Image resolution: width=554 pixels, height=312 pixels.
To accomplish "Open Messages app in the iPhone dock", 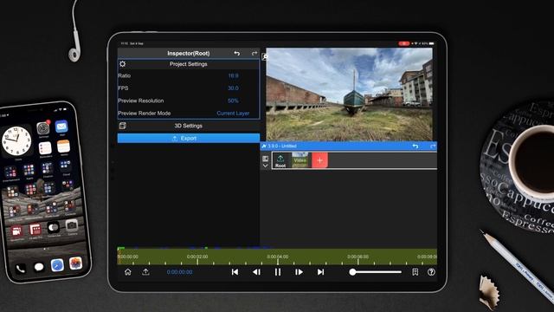I will 39,267.
